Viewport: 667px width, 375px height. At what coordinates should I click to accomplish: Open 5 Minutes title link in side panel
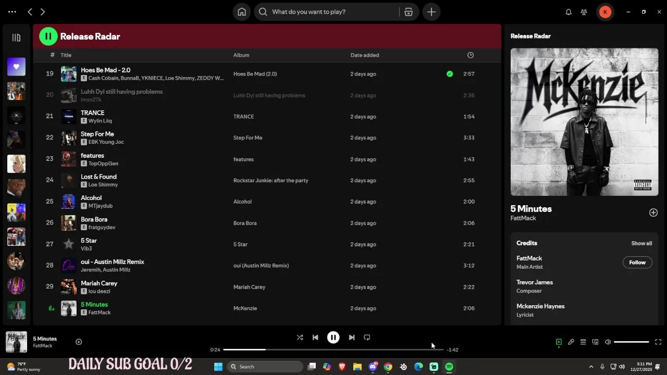point(531,209)
